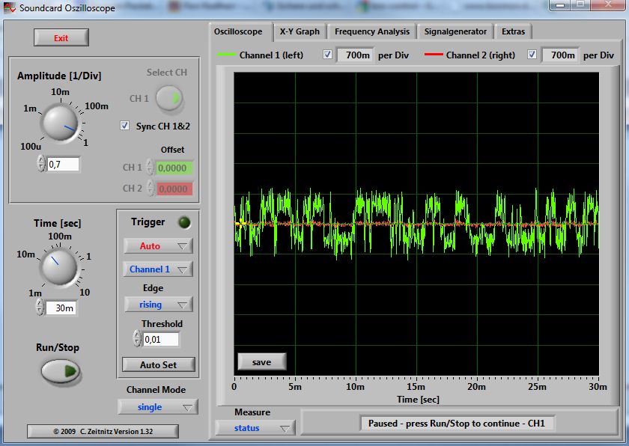Click the amplitude value stepper arrows
629x446 pixels.
41,164
